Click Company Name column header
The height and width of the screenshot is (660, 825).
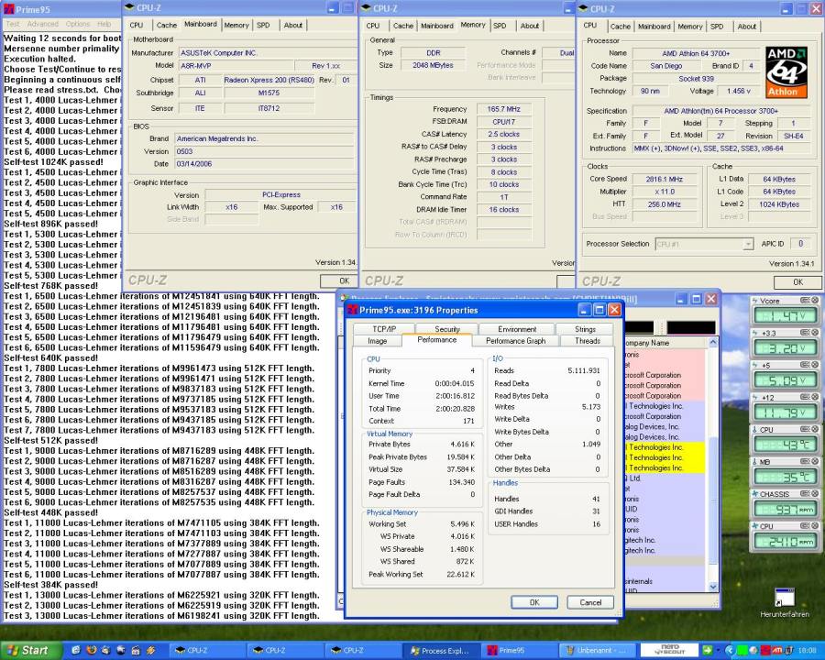click(x=665, y=343)
